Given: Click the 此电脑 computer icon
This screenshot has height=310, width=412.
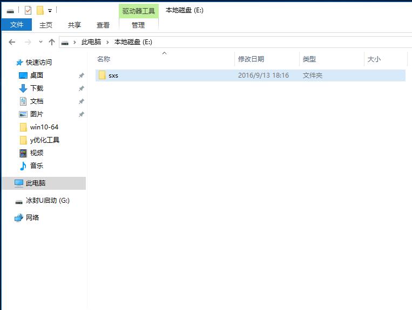Looking at the screenshot, I should pos(19,183).
